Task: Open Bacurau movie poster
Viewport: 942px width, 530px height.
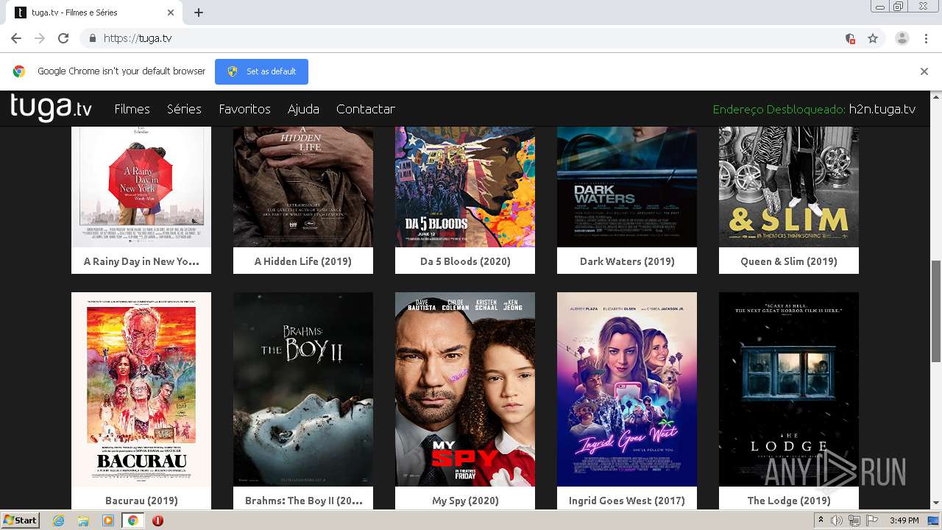Action: [x=141, y=389]
